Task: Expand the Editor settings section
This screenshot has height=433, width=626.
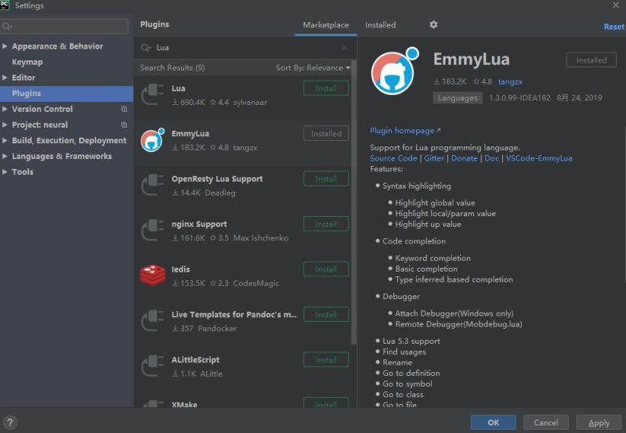Action: coord(5,78)
